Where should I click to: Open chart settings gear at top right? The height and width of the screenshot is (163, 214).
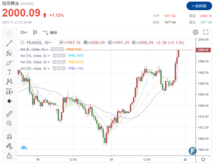click(196, 33)
